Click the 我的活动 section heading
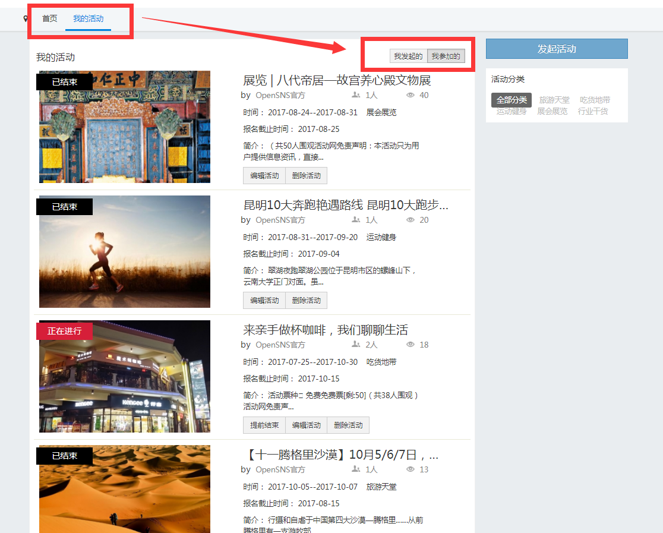This screenshot has height=533, width=663. click(55, 57)
